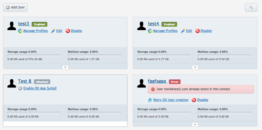Click the text '0.00 KB used of 4.77 GB'
This screenshot has width=262, height=130.
153,59
